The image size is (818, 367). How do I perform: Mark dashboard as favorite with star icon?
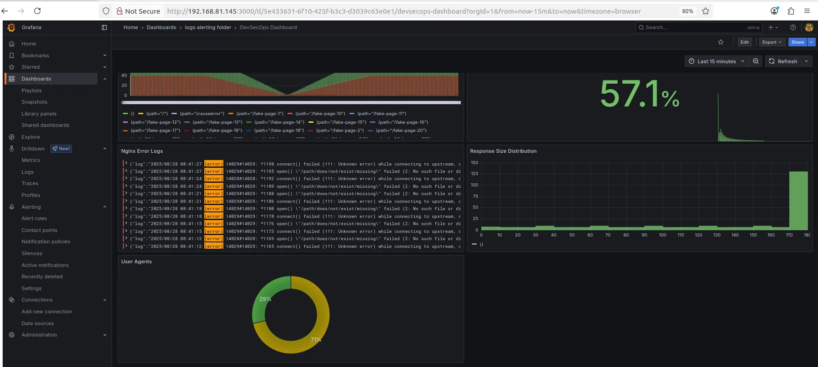tap(721, 42)
